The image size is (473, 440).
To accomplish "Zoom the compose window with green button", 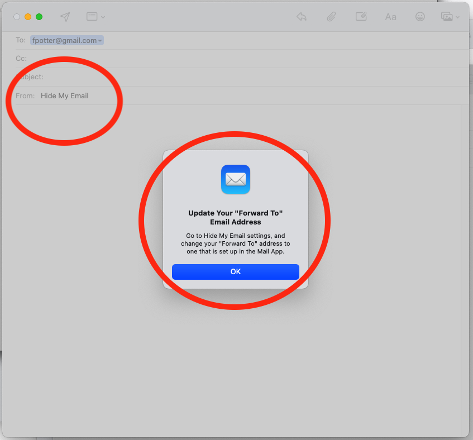I will tap(39, 17).
